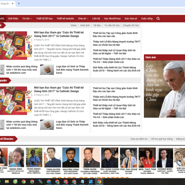Open Thiết kế website menu item
This screenshot has height=185, width=185.
pyautogui.click(x=65, y=18)
